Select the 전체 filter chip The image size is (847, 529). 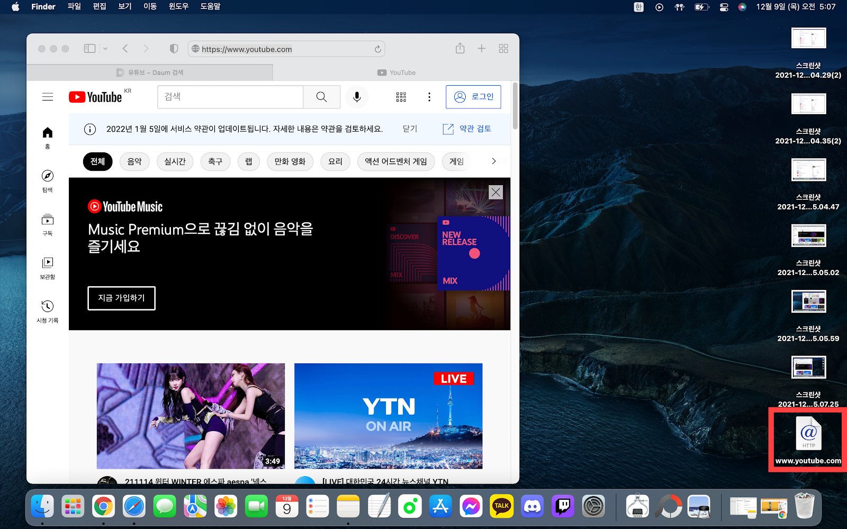pyautogui.click(x=98, y=161)
